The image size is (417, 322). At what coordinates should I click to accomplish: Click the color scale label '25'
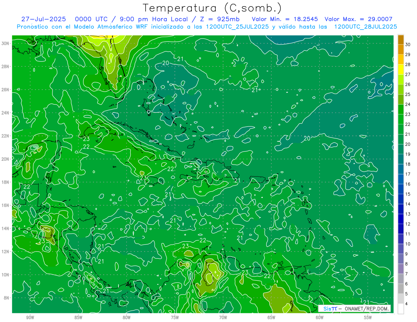point(408,94)
